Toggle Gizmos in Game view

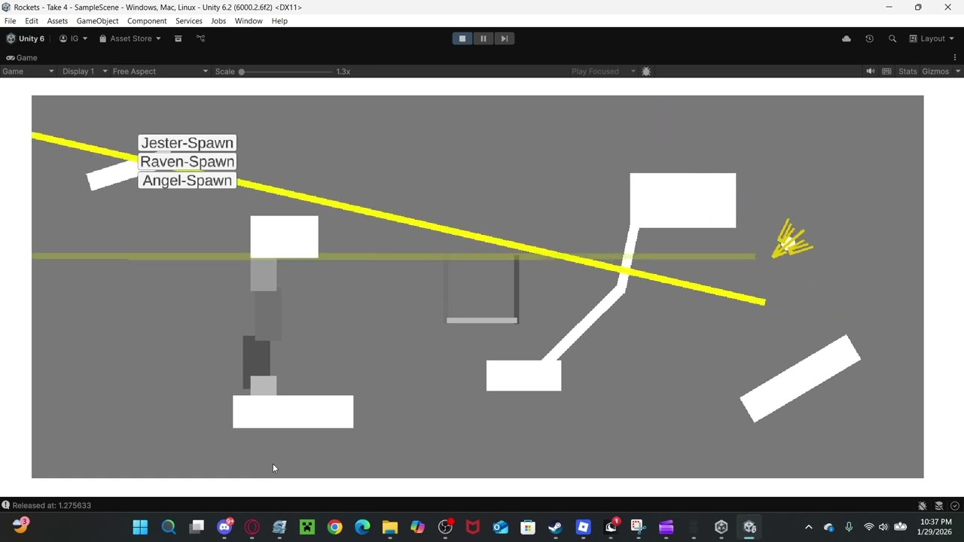coord(935,72)
